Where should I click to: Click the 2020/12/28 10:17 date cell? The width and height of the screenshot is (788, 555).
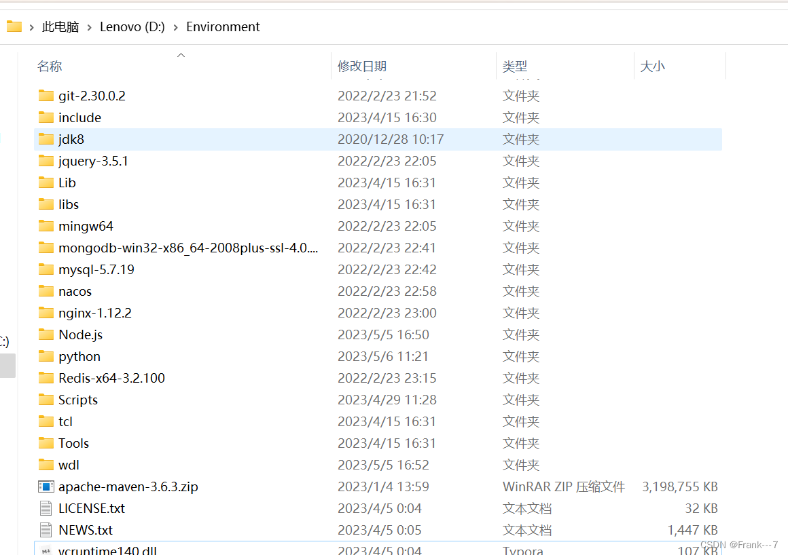click(x=391, y=139)
